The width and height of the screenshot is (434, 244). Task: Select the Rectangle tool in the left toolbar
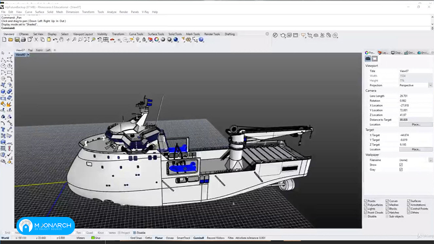coord(9,72)
